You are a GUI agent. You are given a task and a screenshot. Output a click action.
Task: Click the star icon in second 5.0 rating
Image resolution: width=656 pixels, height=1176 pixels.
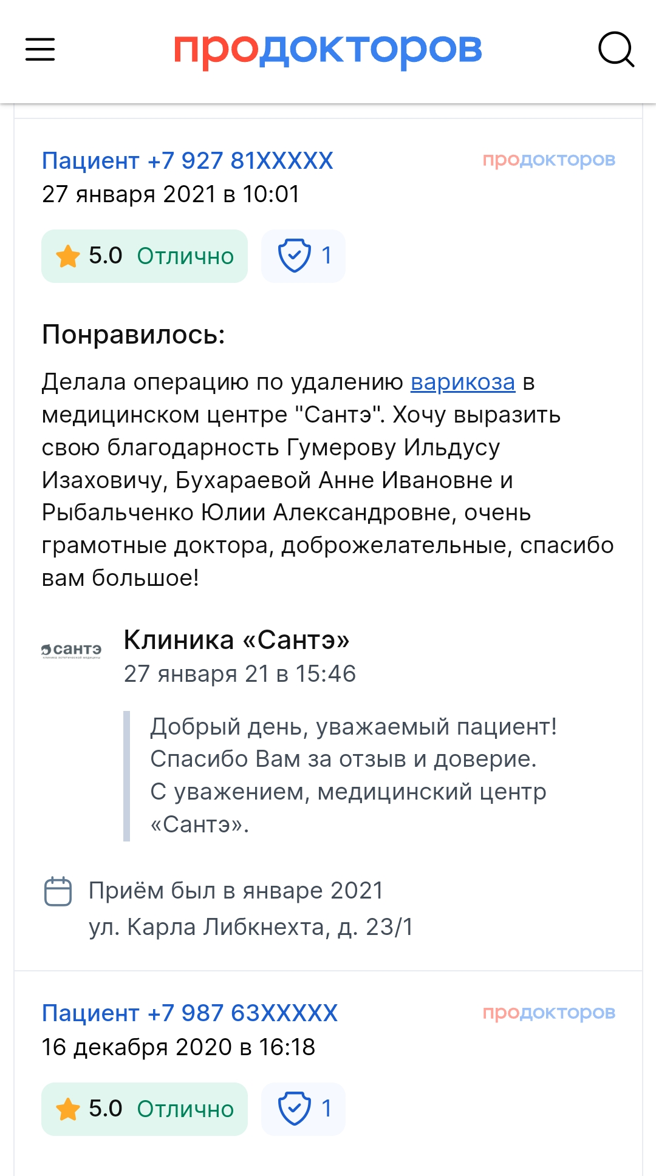tap(68, 1109)
